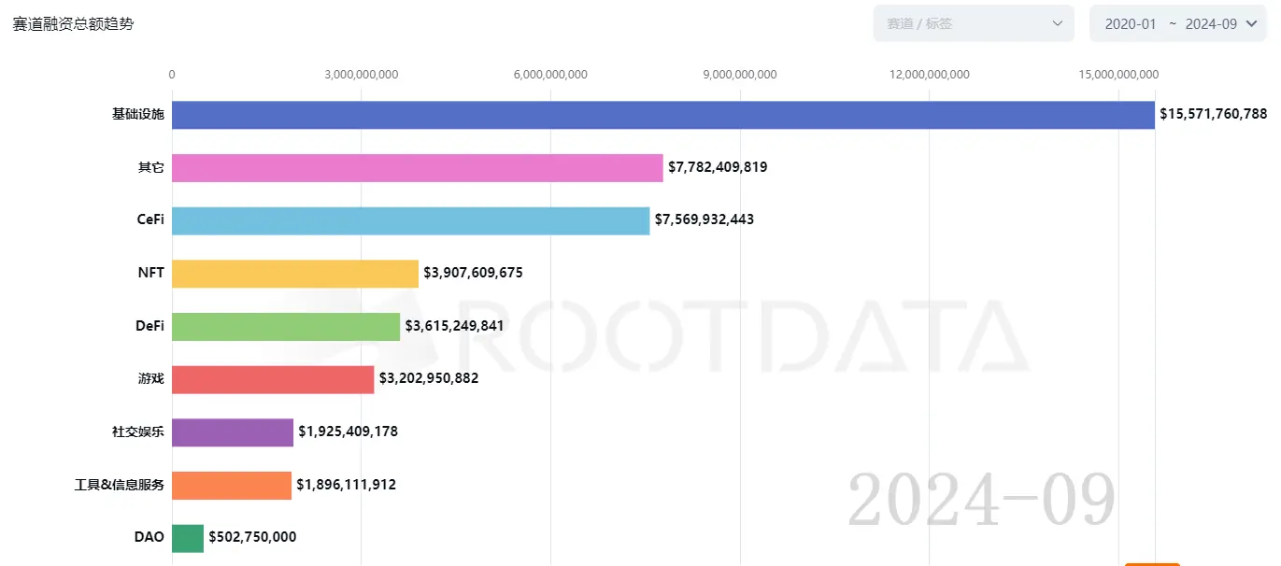The width and height of the screenshot is (1281, 566).
Task: Click the arrow in 赛道 / 标签 selector
Action: point(1057,23)
